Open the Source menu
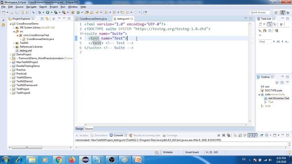The image size is (292, 164). (x=19, y=7)
